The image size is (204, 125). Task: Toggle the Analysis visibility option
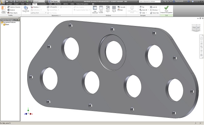click(x=11, y=10)
